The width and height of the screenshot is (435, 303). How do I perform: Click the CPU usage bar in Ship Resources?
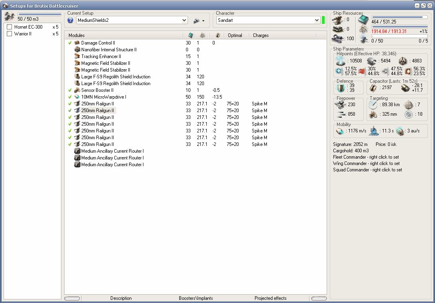tap(399, 17)
